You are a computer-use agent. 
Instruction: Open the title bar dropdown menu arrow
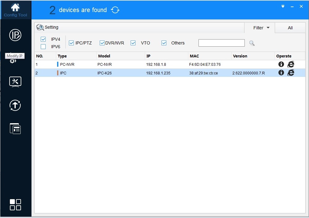283,6
